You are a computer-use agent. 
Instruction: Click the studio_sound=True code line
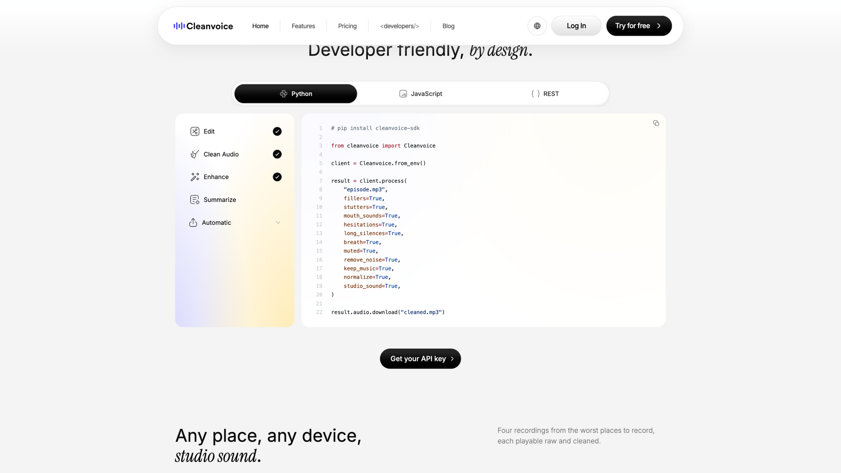coord(372,286)
